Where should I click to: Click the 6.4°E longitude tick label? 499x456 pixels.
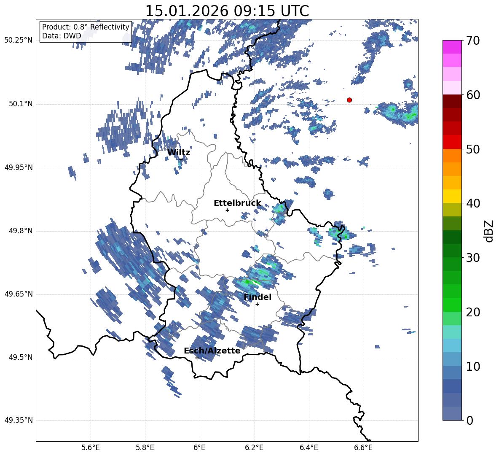[309, 448]
